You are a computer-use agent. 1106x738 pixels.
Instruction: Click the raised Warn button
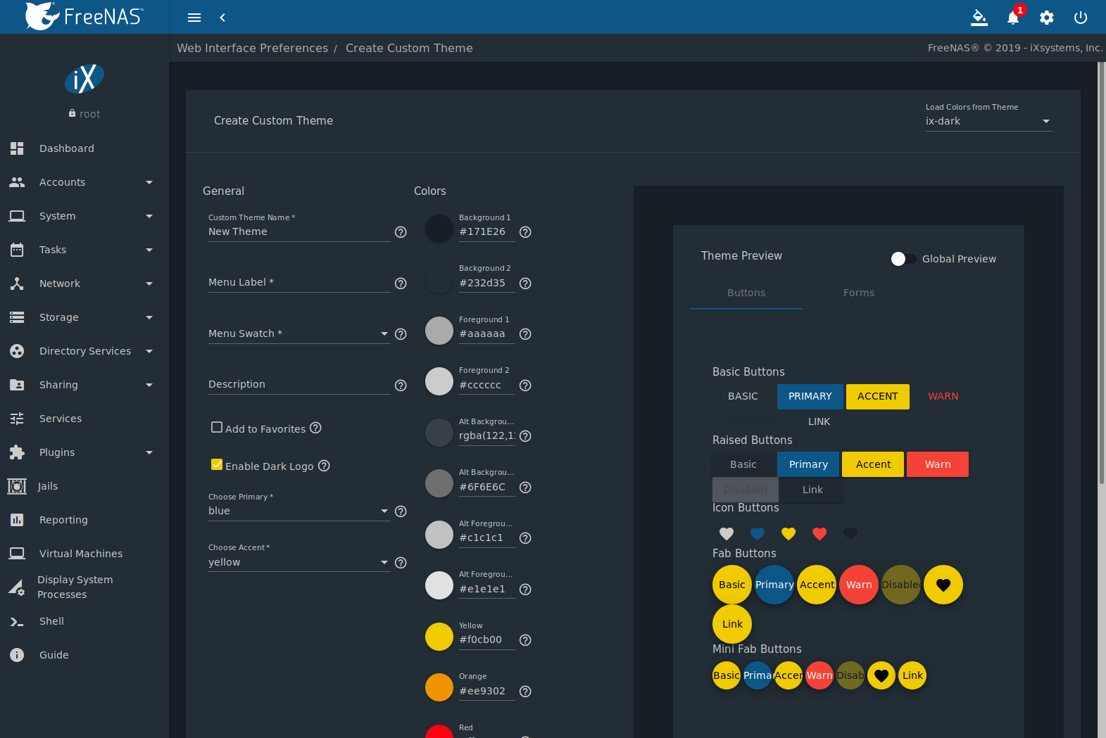(938, 464)
